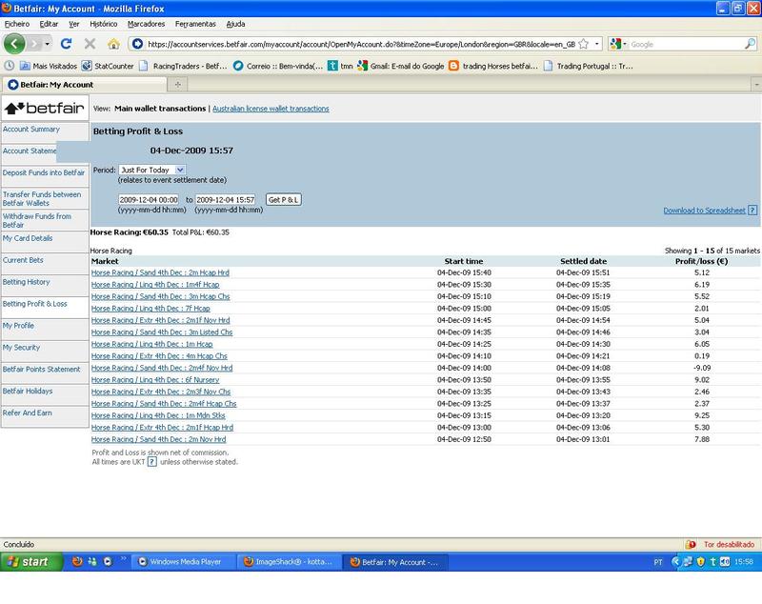Screen dimensions: 762x604
Task: Open Ling 4th Dec : 6f Nursery market
Action: [x=155, y=380]
